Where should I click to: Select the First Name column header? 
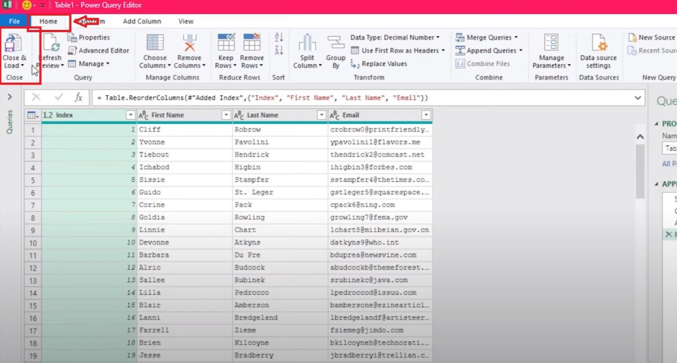184,115
